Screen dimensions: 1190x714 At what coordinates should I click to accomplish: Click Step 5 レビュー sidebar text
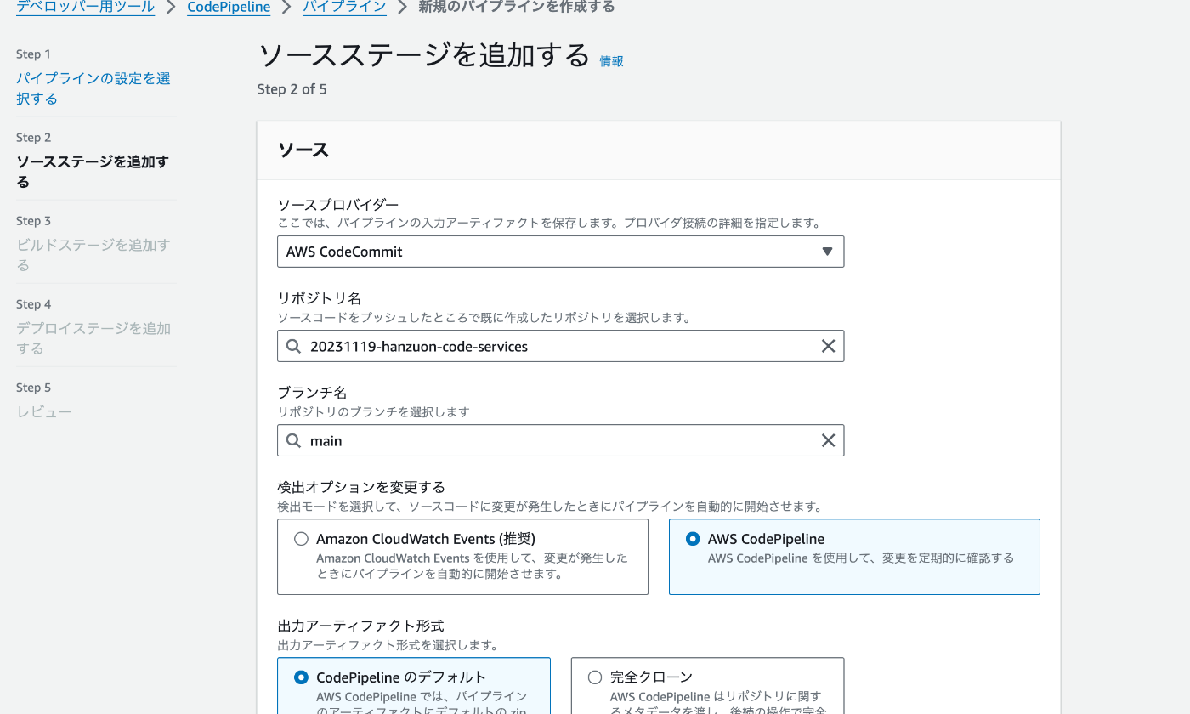pos(44,412)
